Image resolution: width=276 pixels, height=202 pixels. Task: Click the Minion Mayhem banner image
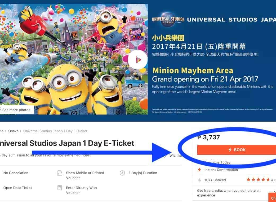click(x=74, y=59)
